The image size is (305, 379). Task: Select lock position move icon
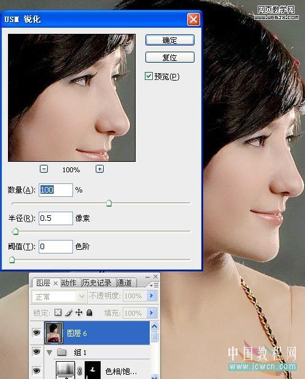79,313
